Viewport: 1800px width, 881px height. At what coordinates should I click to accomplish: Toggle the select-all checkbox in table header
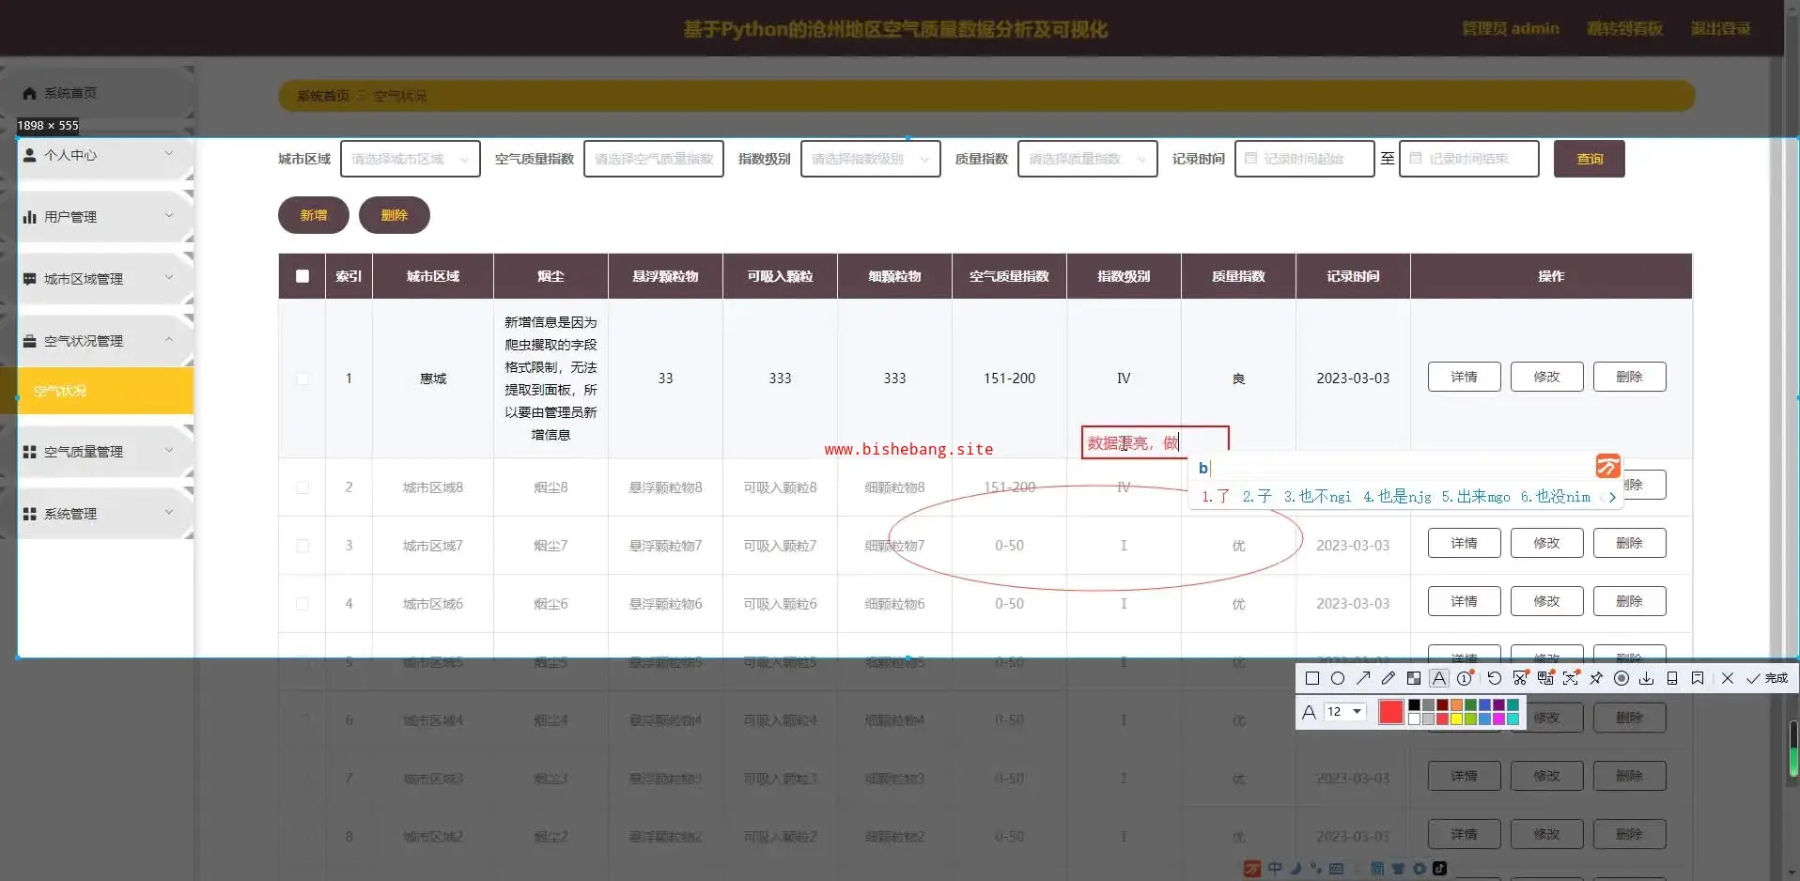point(303,276)
